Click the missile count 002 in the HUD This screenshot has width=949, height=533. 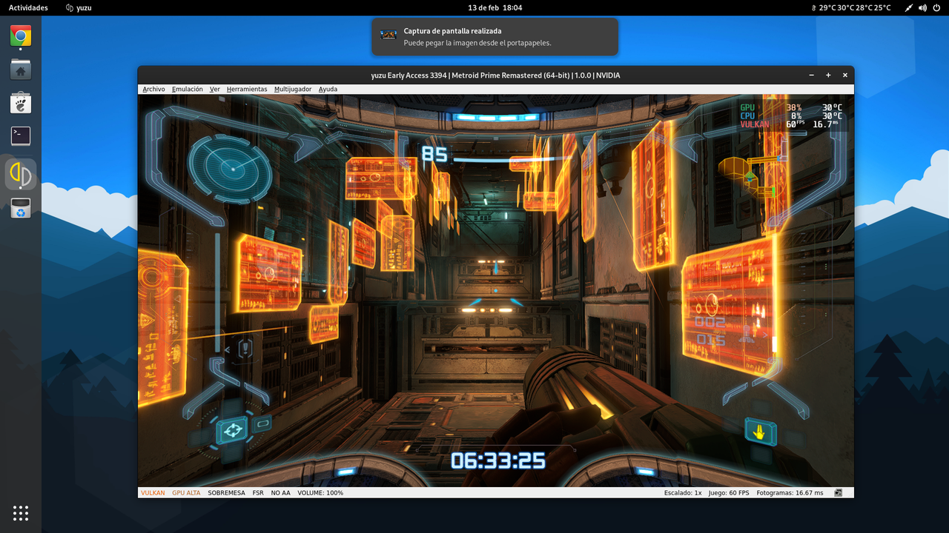point(710,322)
